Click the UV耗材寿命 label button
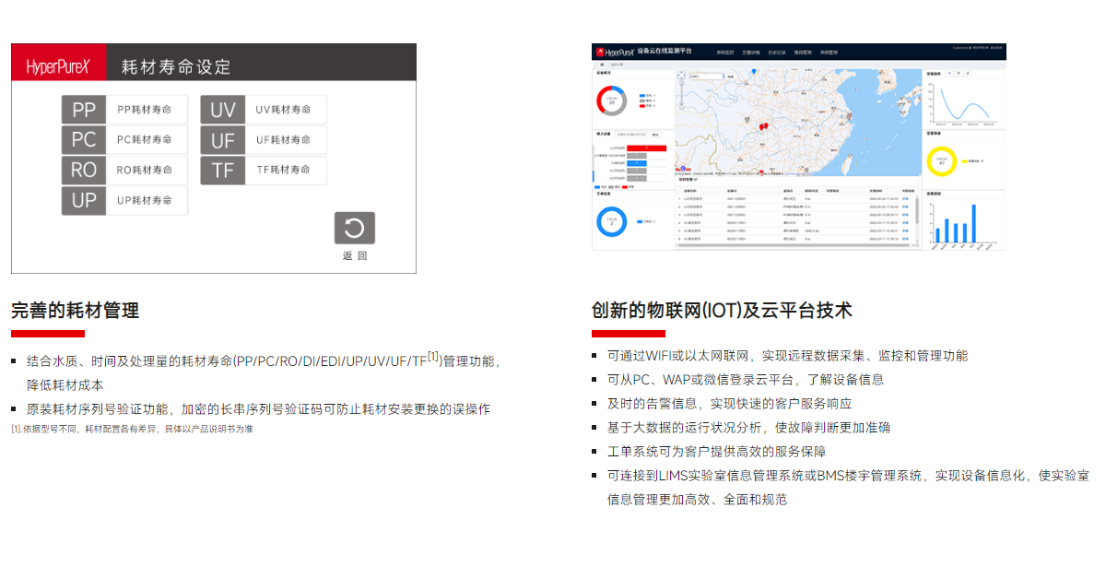This screenshot has height=567, width=1106. tap(284, 110)
